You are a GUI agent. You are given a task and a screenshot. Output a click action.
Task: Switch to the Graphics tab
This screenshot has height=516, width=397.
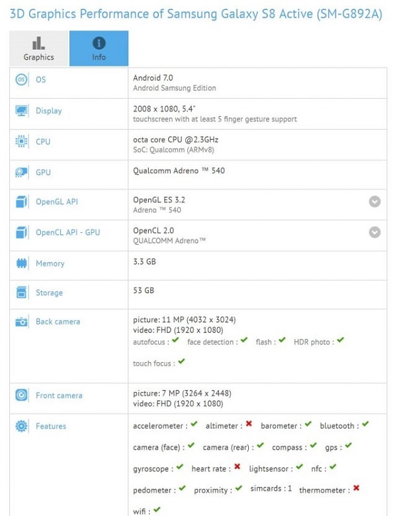click(39, 48)
